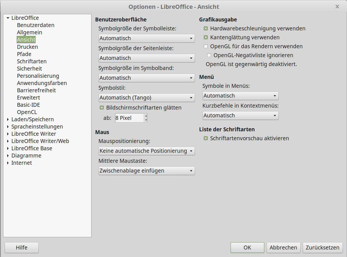The height and width of the screenshot is (257, 347).
Task: Click the Hilfe button
Action: click(x=22, y=248)
